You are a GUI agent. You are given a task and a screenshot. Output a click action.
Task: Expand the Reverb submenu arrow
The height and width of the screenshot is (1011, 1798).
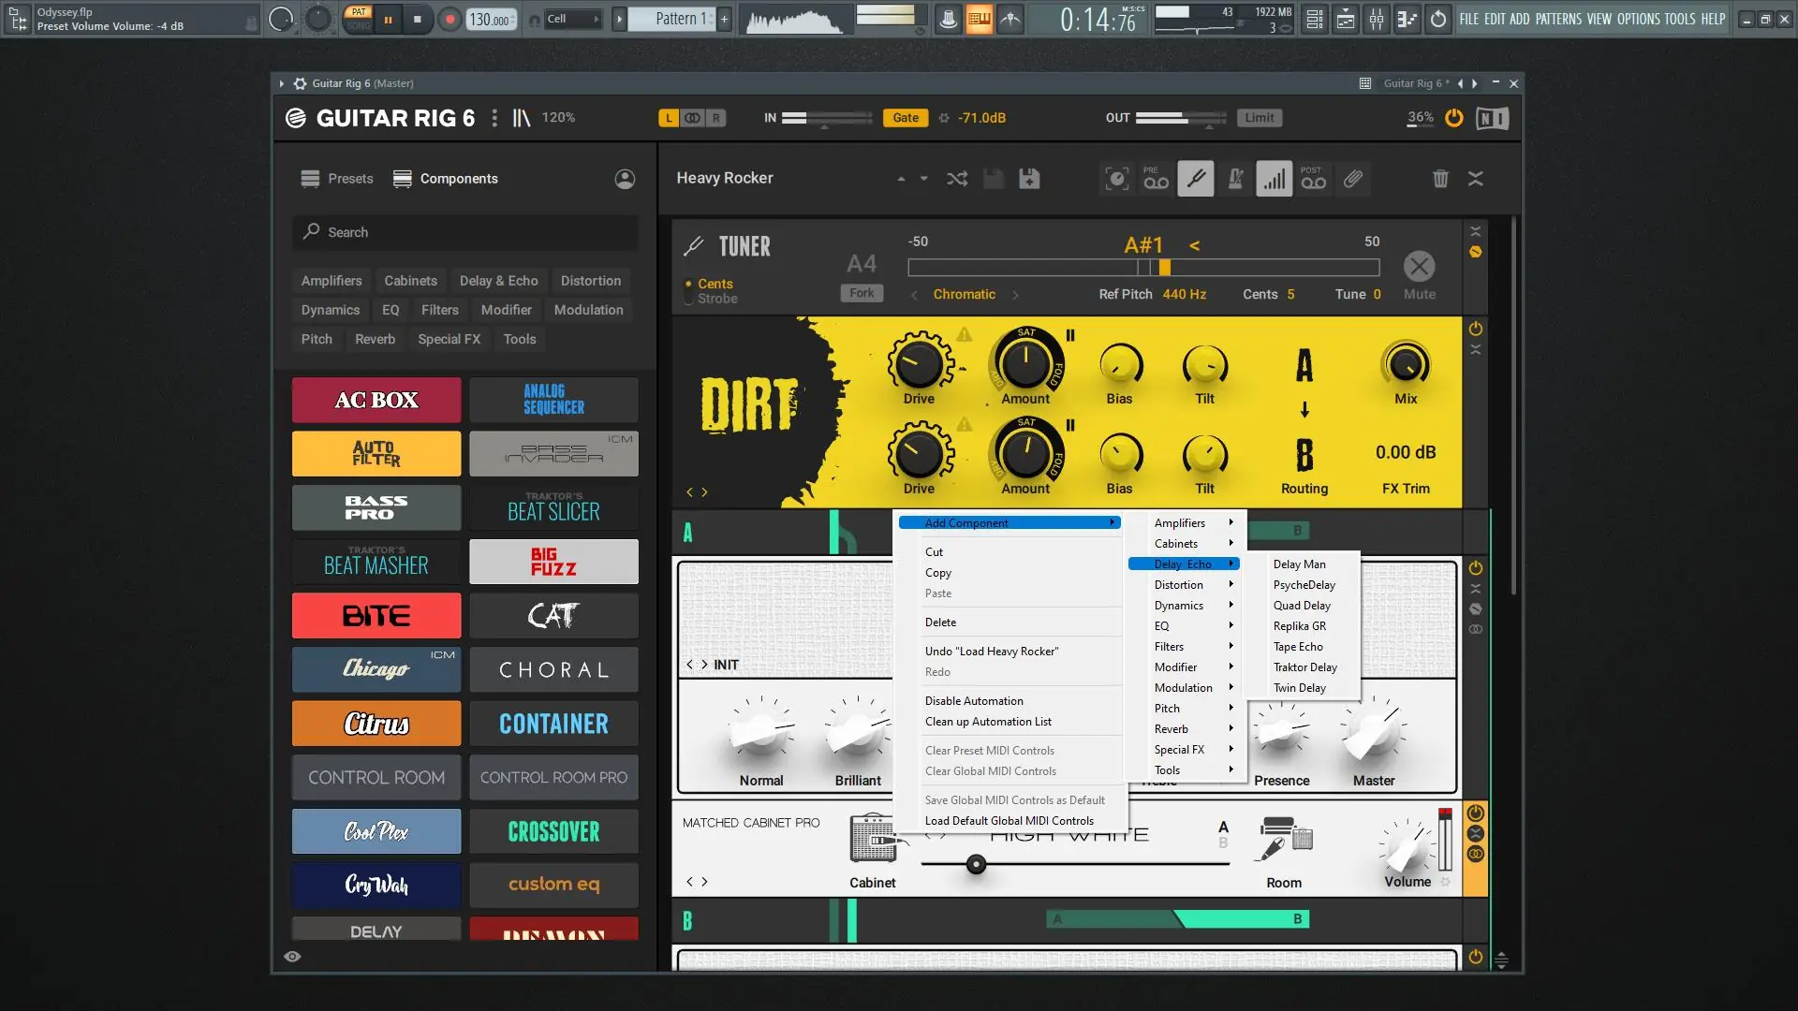pyautogui.click(x=1231, y=729)
